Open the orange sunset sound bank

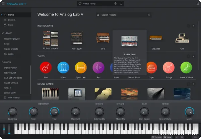(x=129, y=94)
